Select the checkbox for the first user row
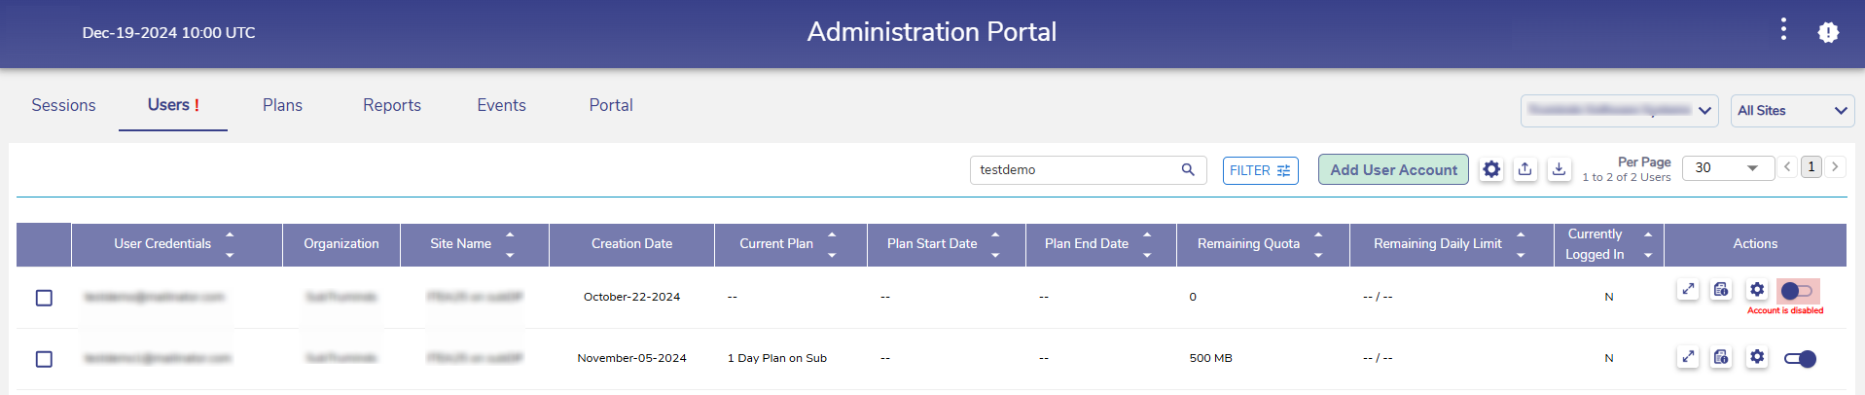The height and width of the screenshot is (395, 1865). click(x=44, y=298)
